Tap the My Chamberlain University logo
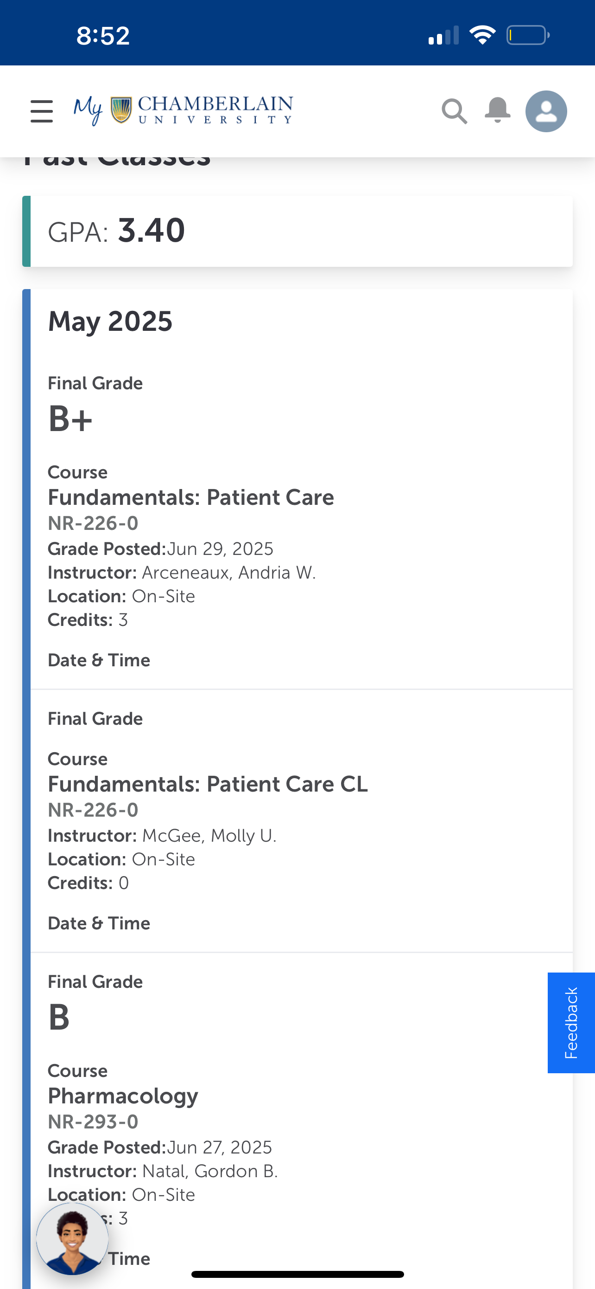This screenshot has width=595, height=1289. [183, 110]
